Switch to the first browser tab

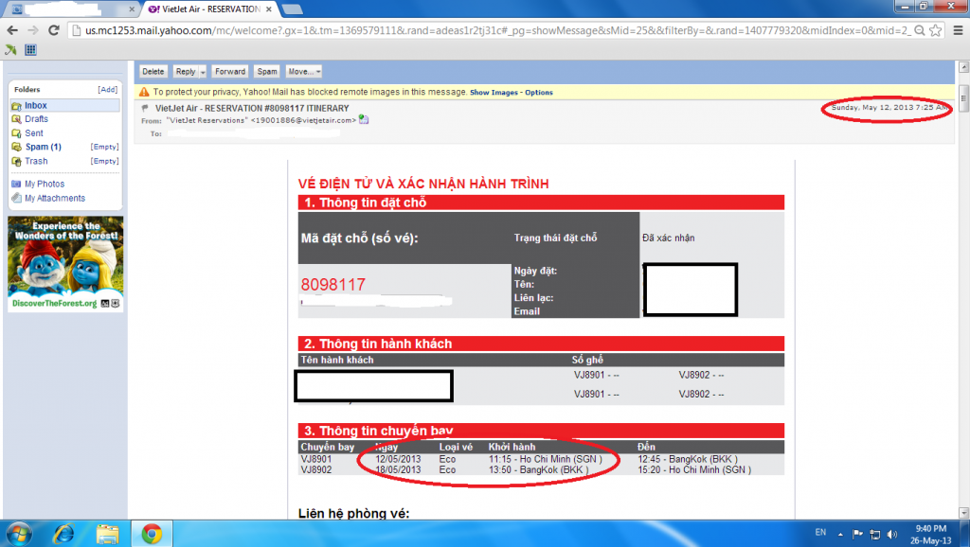tap(73, 9)
